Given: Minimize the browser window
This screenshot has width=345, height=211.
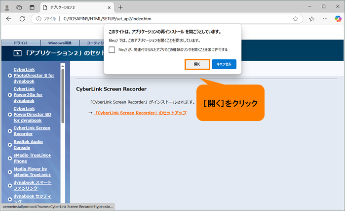Looking at the screenshot, I should (x=309, y=6).
